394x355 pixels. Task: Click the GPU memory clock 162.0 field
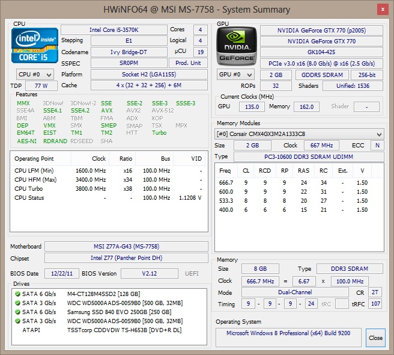pyautogui.click(x=306, y=106)
